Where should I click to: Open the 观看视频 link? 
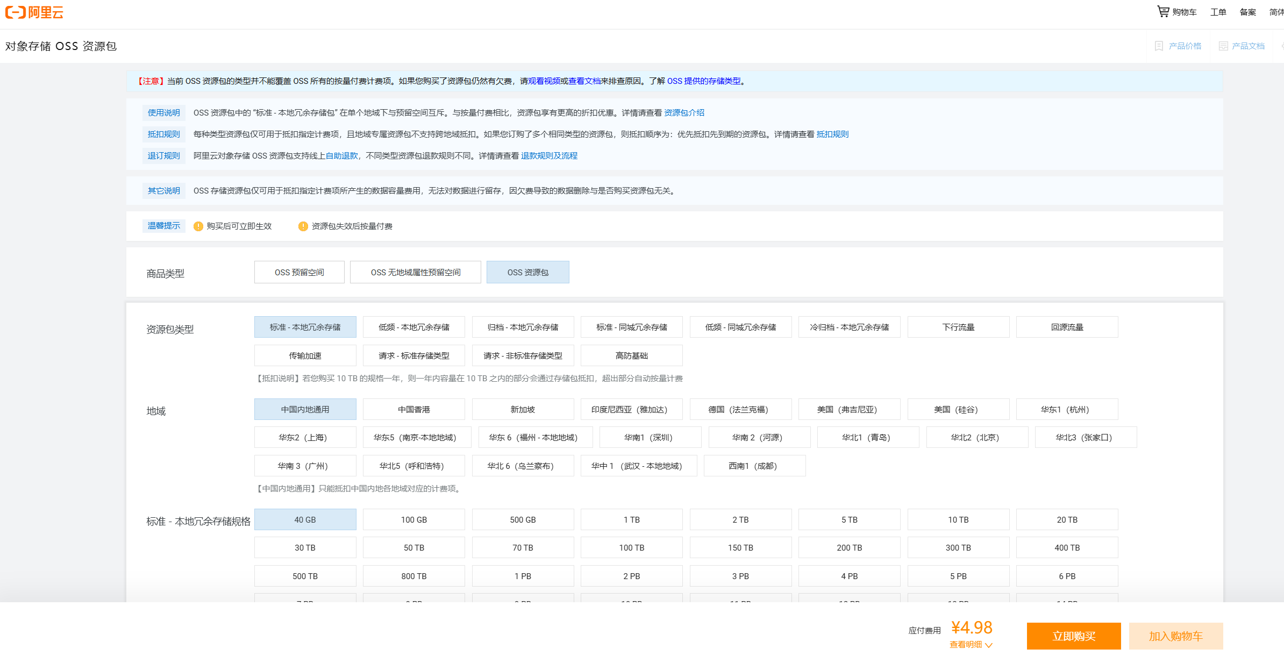[x=544, y=81]
